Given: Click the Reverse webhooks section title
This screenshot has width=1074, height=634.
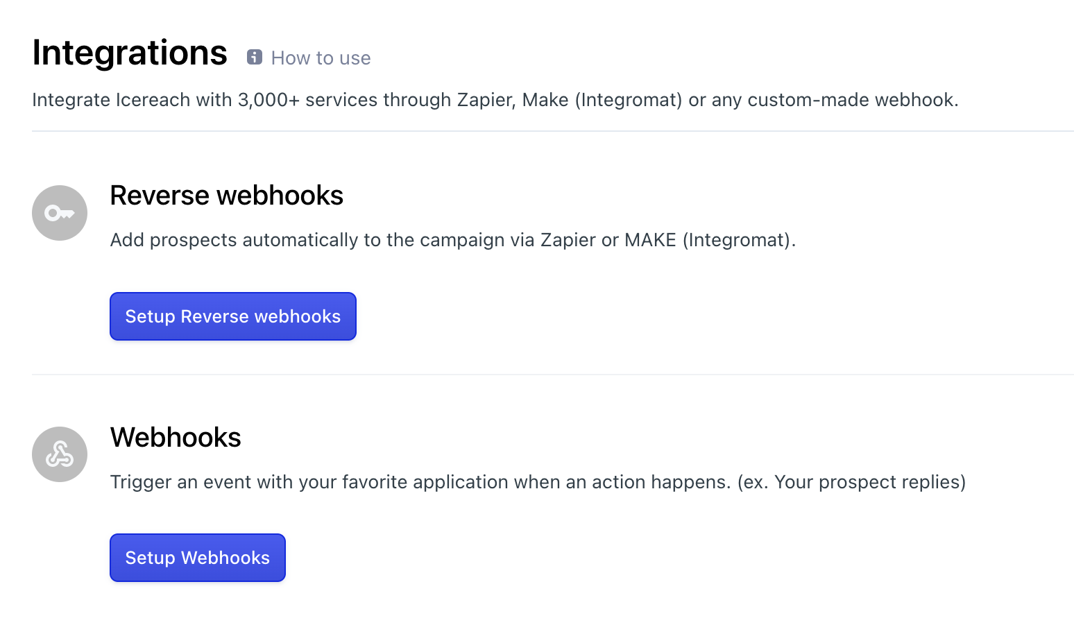Looking at the screenshot, I should click(227, 196).
